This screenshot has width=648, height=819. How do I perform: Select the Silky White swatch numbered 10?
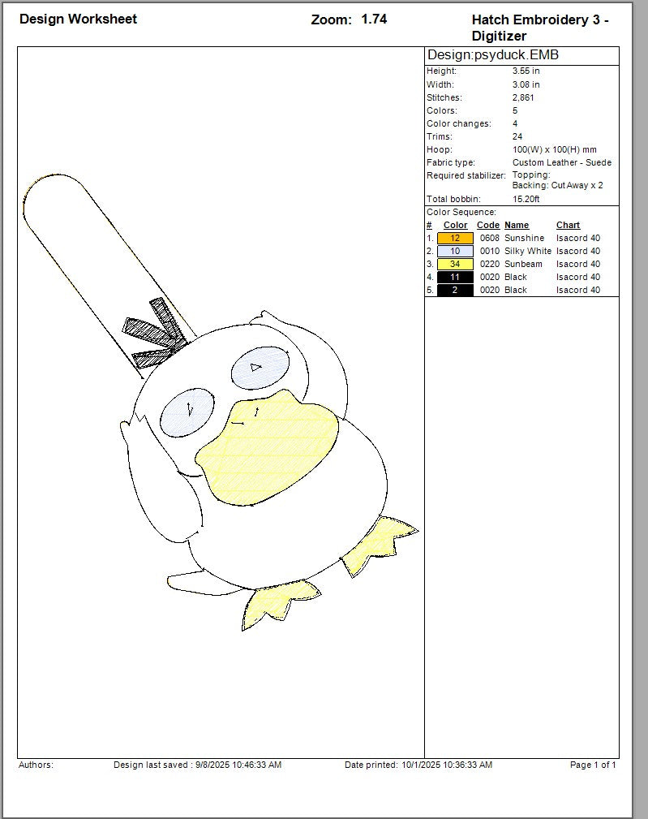point(455,251)
